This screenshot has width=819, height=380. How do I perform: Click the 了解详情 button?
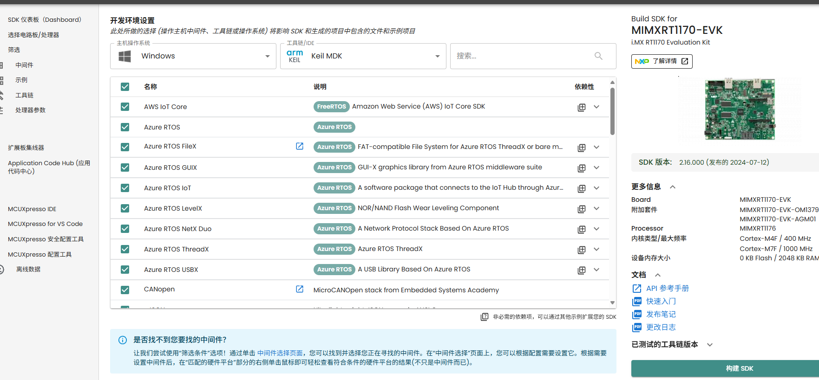tap(662, 61)
